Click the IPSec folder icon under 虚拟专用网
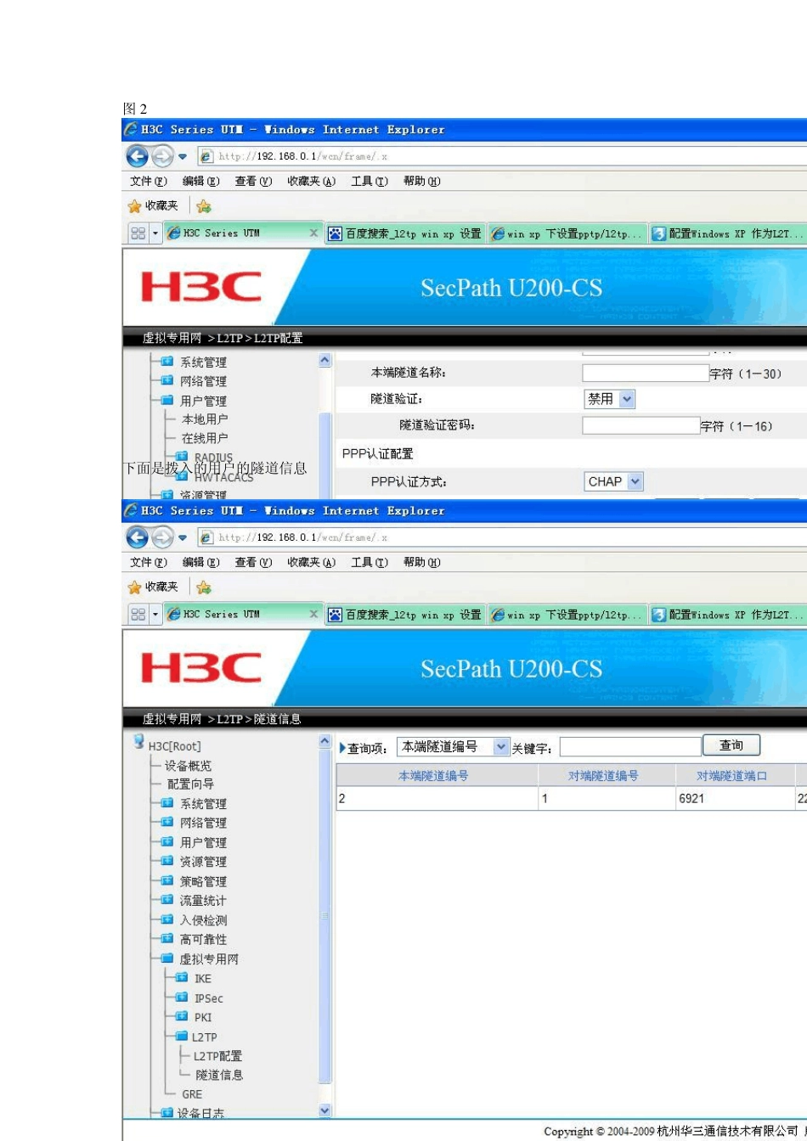The height and width of the screenshot is (1141, 807). [182, 998]
